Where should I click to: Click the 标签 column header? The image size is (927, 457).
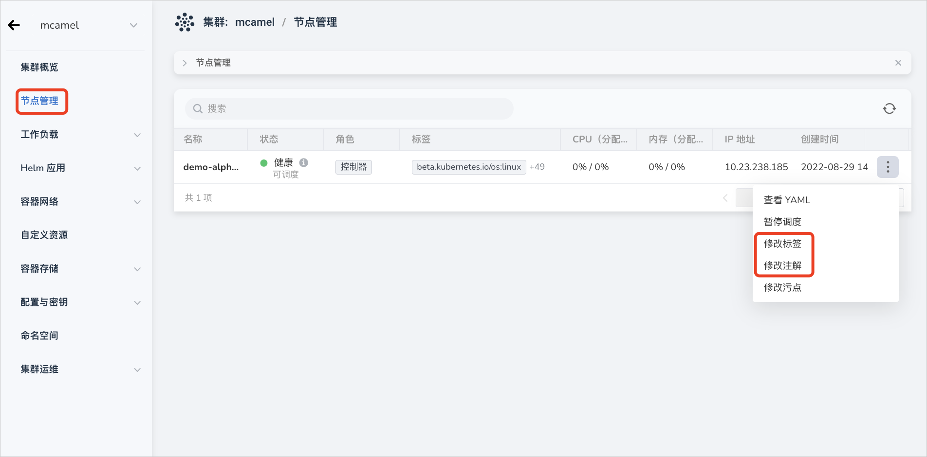click(421, 139)
